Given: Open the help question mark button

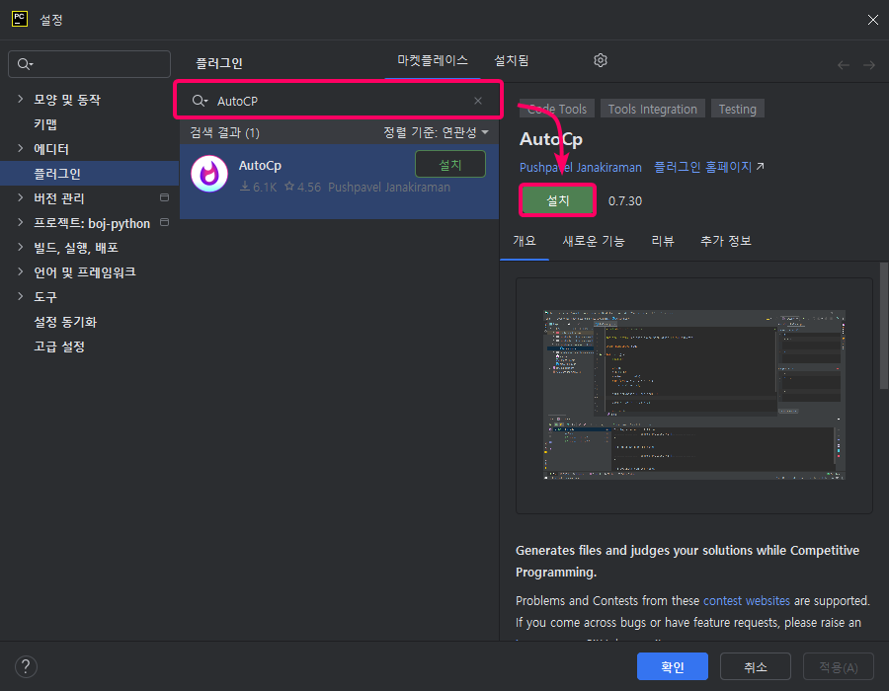Looking at the screenshot, I should tap(26, 666).
